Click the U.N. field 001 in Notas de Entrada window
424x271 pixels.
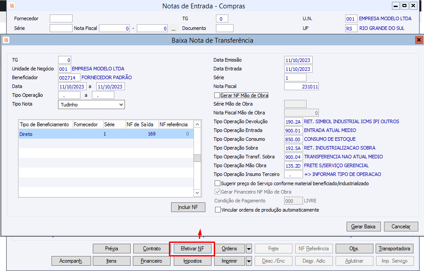[x=351, y=18]
